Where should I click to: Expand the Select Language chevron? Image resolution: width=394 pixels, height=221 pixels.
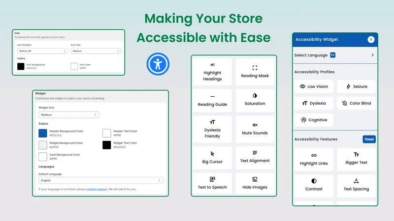pos(373,55)
